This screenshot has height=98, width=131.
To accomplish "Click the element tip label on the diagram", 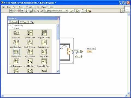I will [x=78, y=56].
